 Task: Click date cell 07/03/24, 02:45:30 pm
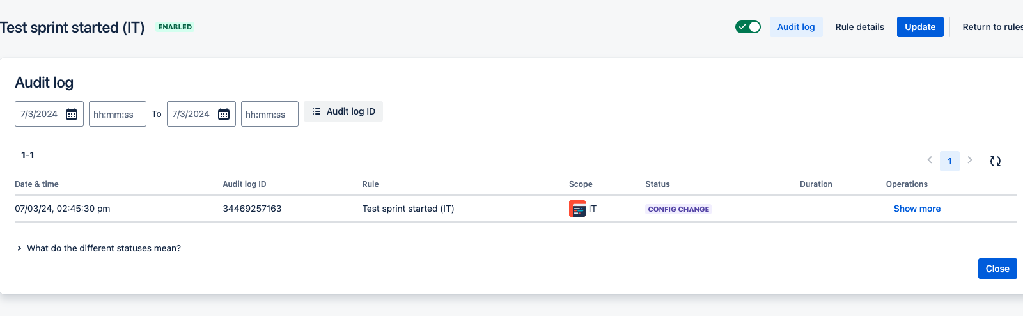tap(63, 209)
